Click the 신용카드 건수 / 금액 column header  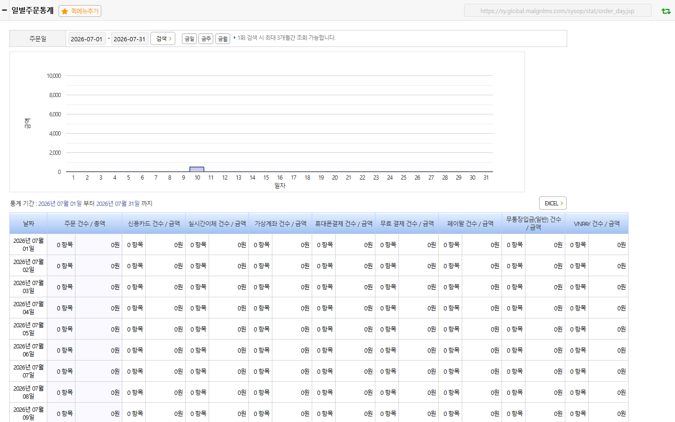coord(154,224)
